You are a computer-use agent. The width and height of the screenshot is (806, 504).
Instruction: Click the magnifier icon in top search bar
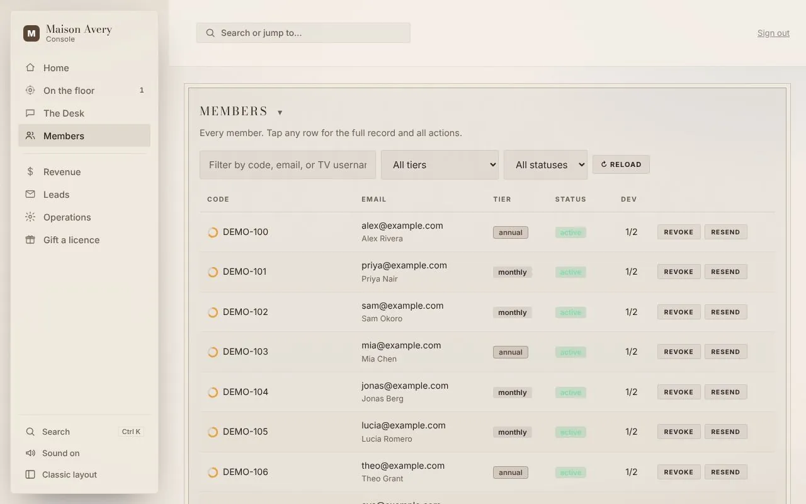point(210,33)
